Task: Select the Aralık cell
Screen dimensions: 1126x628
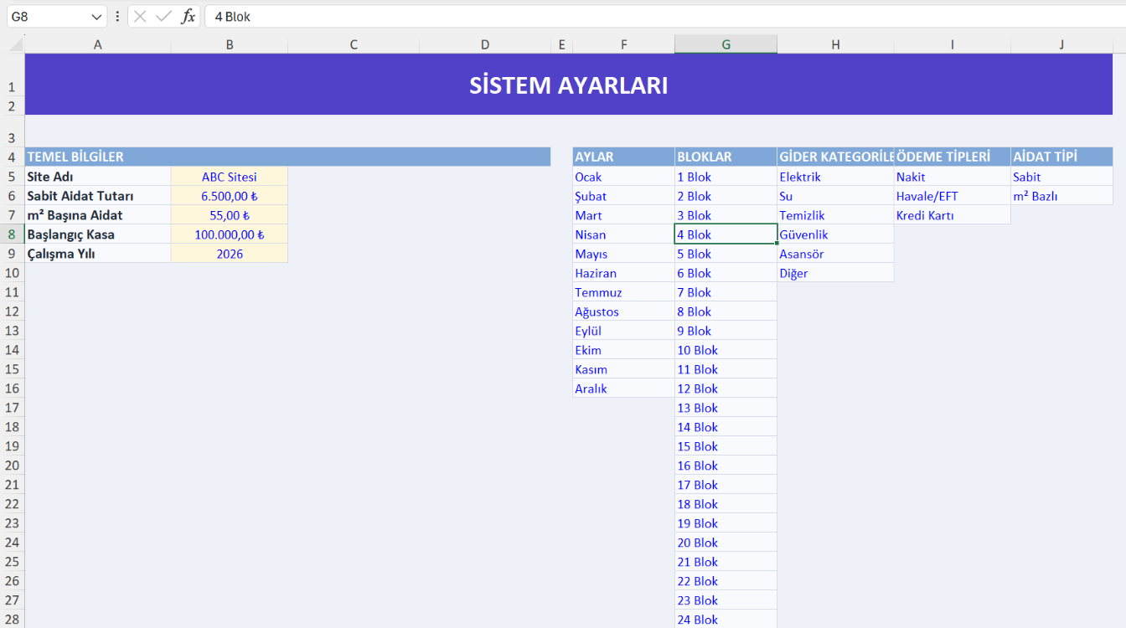Action: pos(624,389)
